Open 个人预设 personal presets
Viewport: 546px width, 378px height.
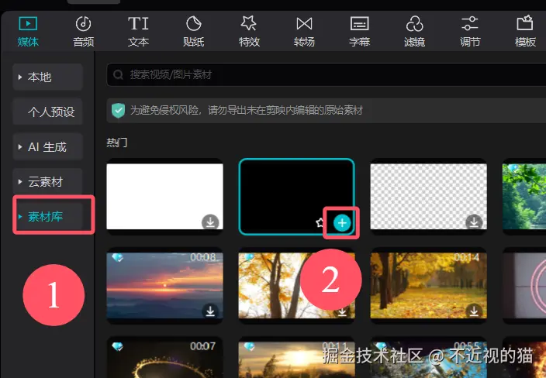click(48, 112)
